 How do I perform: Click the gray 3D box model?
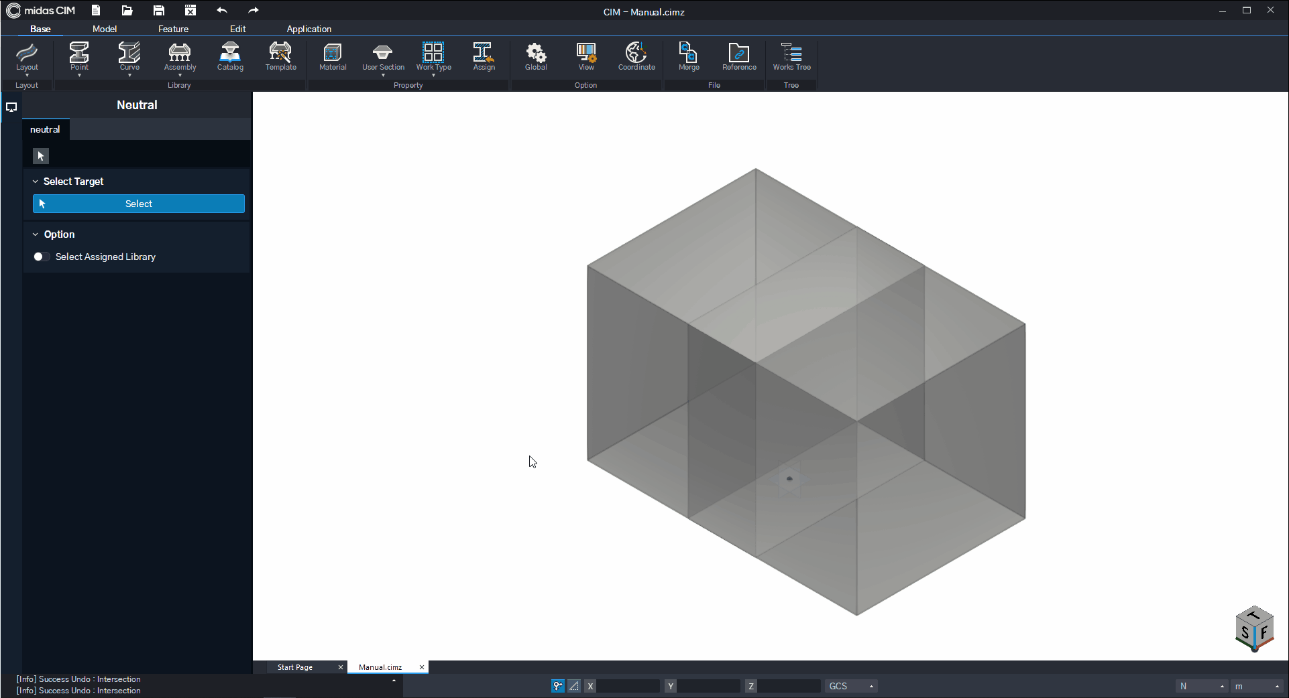coord(806,391)
